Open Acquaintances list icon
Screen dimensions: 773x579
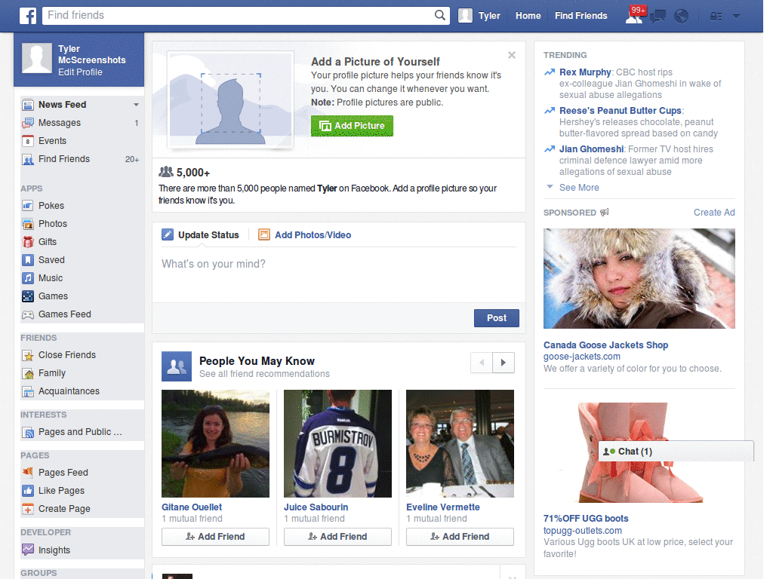click(x=28, y=392)
